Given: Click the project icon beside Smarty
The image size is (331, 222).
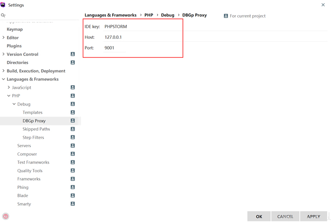Looking at the screenshot, I should click(73, 204).
